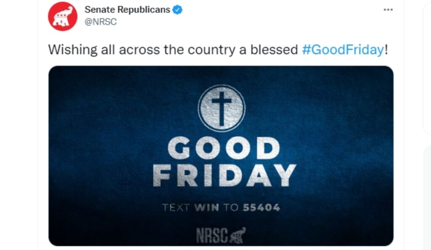This screenshot has height=250, width=431.
Task: Follow the #GoodFriday hashtag link
Action: coord(343,50)
